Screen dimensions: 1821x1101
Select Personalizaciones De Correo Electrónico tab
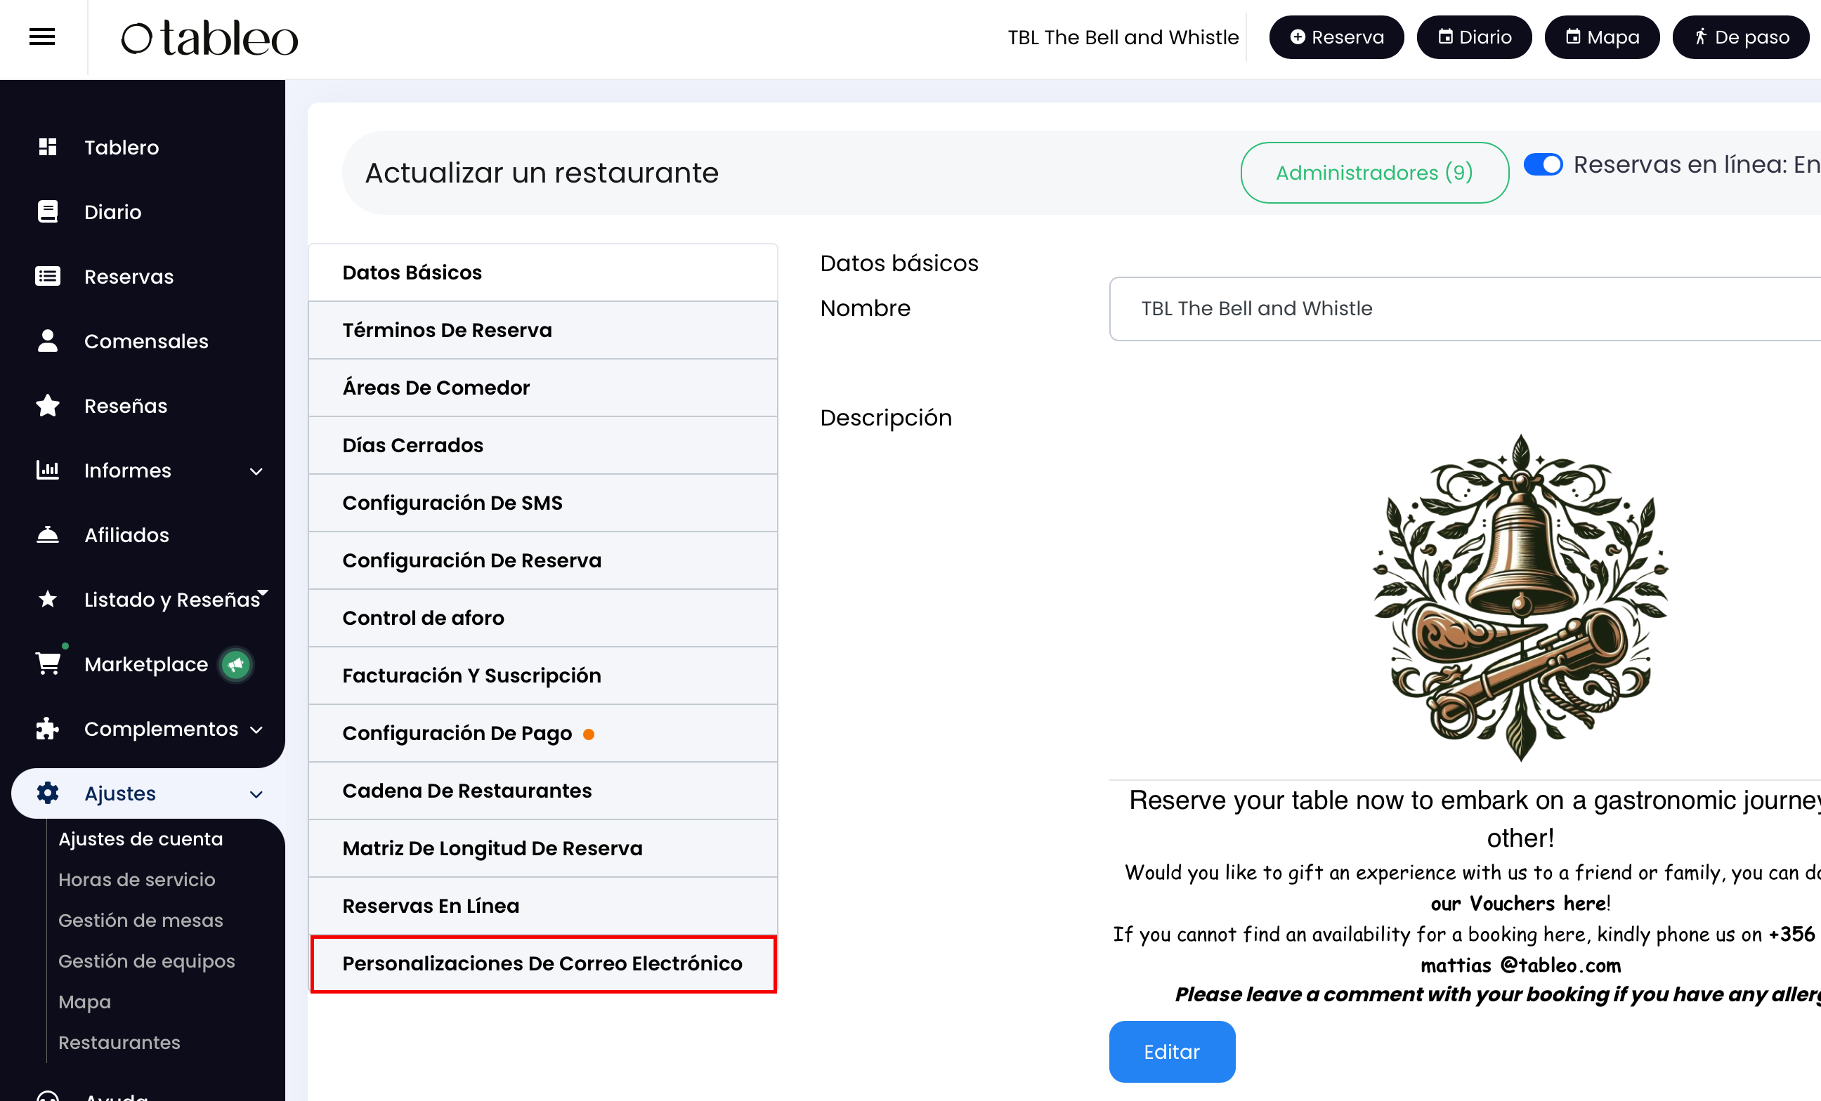pyautogui.click(x=542, y=963)
